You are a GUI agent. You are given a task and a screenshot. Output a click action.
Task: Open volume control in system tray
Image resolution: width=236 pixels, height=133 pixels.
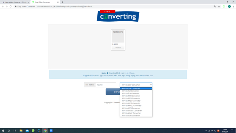pyautogui.click(x=212, y=131)
